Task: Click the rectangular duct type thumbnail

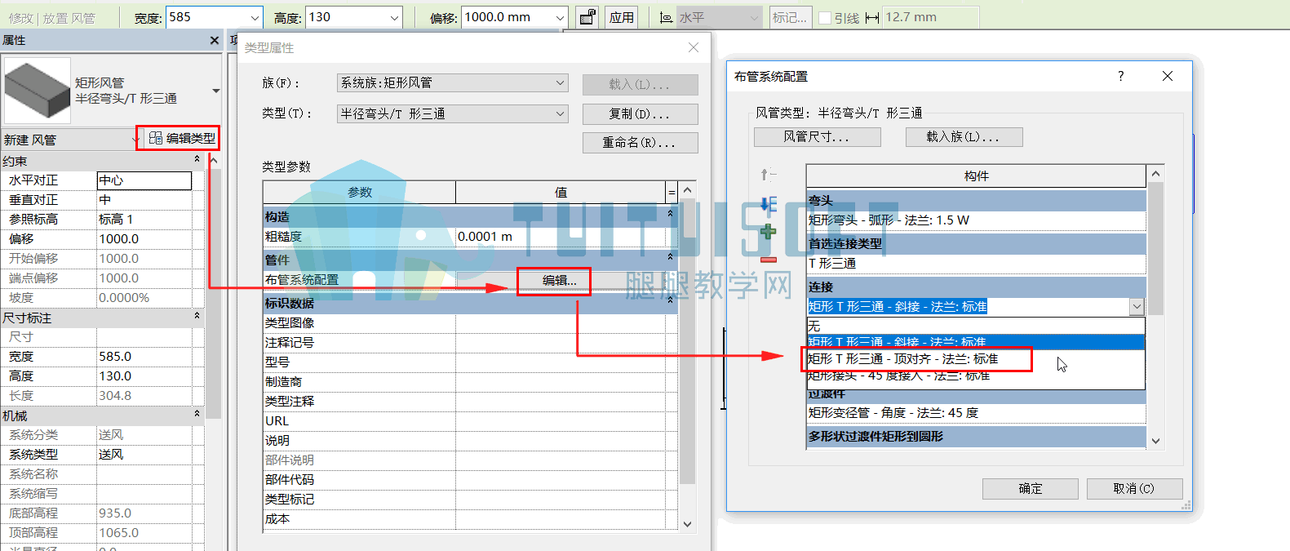Action: coord(38,90)
